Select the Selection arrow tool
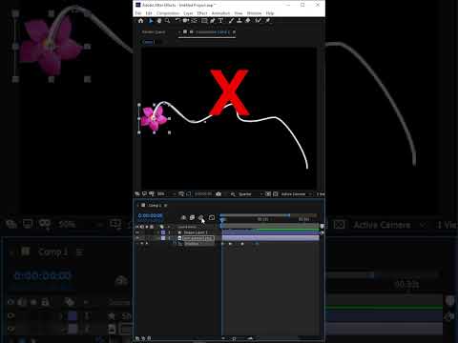Image resolution: width=458 pixels, height=343 pixels. coord(151,21)
